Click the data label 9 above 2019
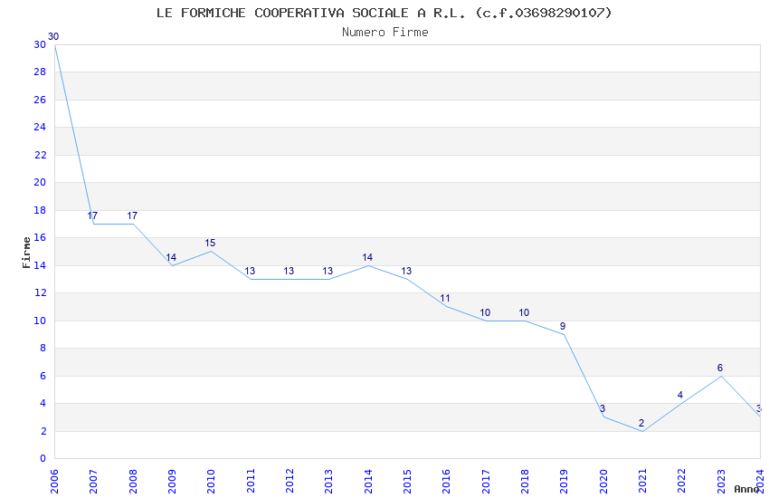769x498 pixels. [x=563, y=326]
